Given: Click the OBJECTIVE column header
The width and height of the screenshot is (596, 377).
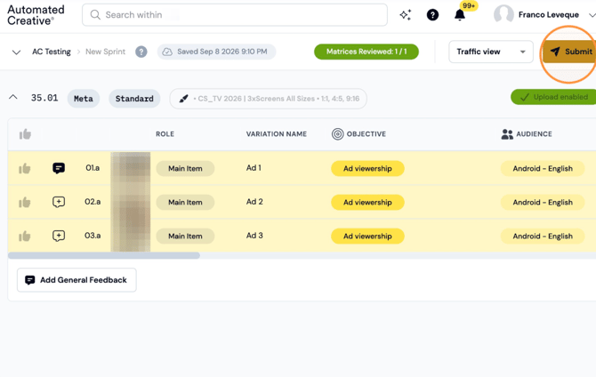Looking at the screenshot, I should pos(366,134).
